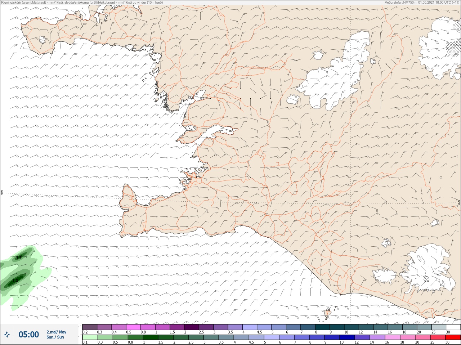The height and width of the screenshot is (345, 461).
Task: Select the white 30 swatch in the upper legend row
Action: point(453,327)
